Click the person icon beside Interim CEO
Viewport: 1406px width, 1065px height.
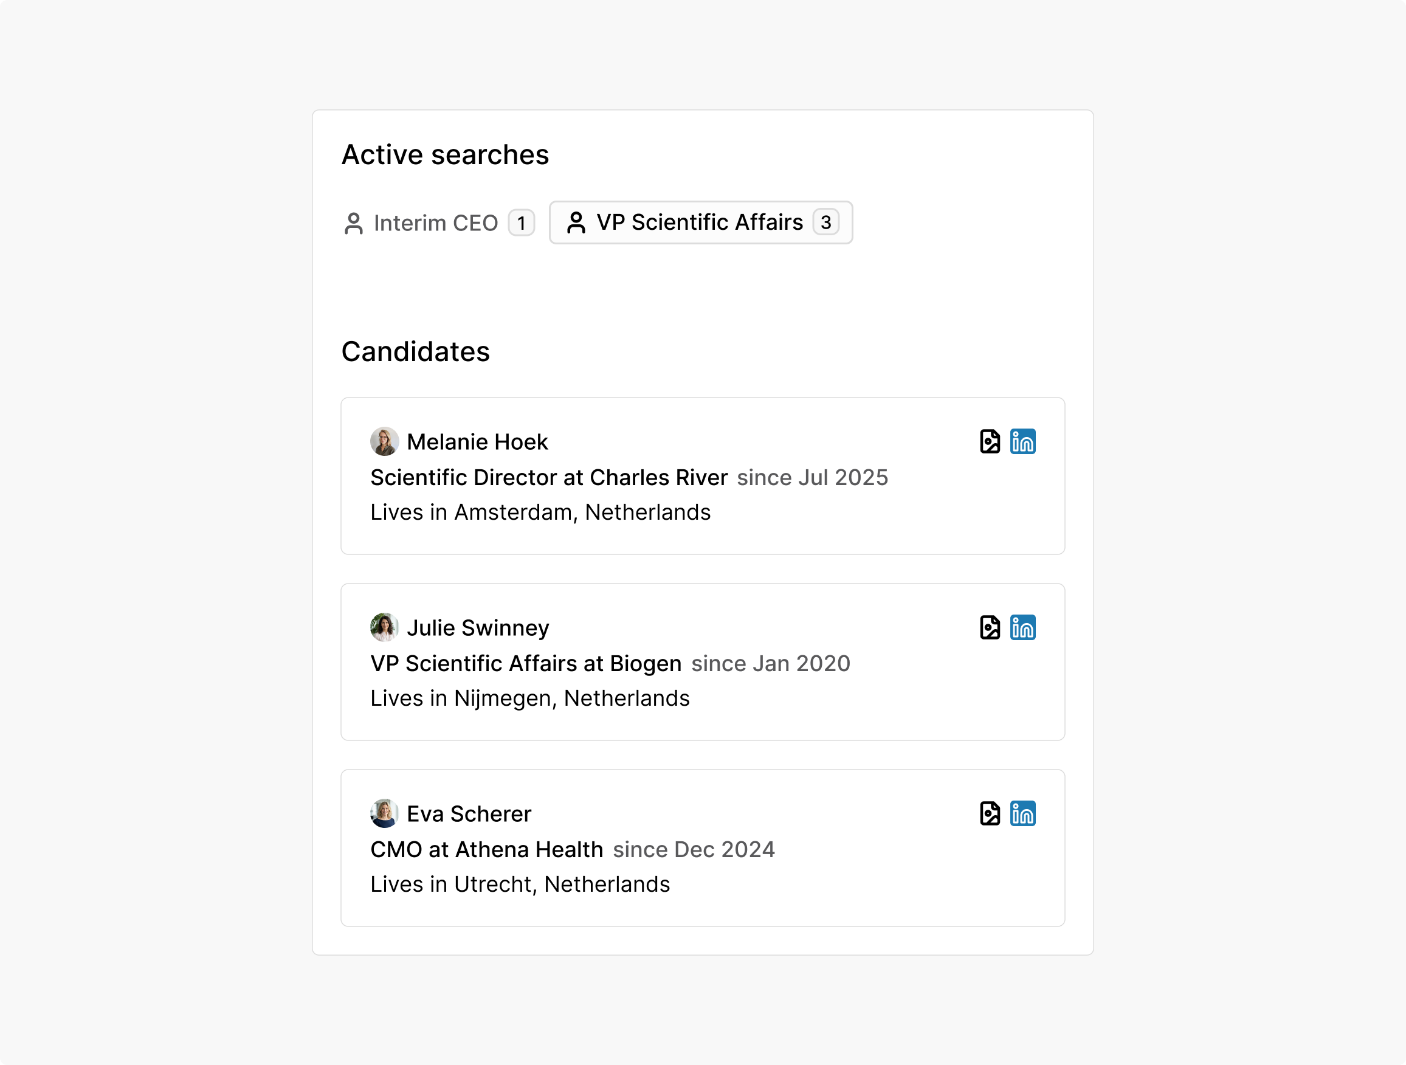pyautogui.click(x=354, y=222)
